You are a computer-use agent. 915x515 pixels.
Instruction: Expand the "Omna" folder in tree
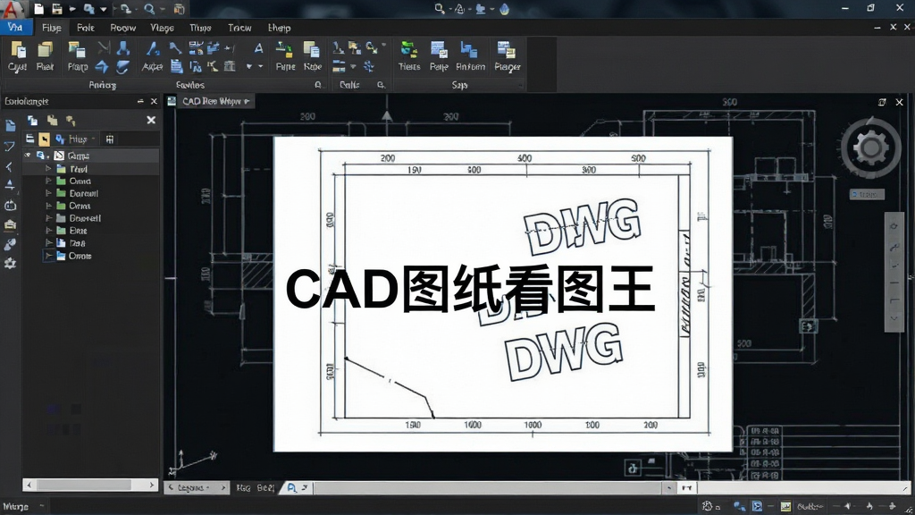point(48,181)
